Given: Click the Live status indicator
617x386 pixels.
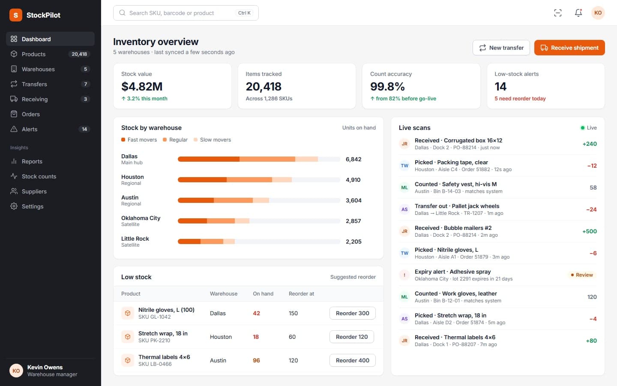Looking at the screenshot, I should (x=588, y=128).
